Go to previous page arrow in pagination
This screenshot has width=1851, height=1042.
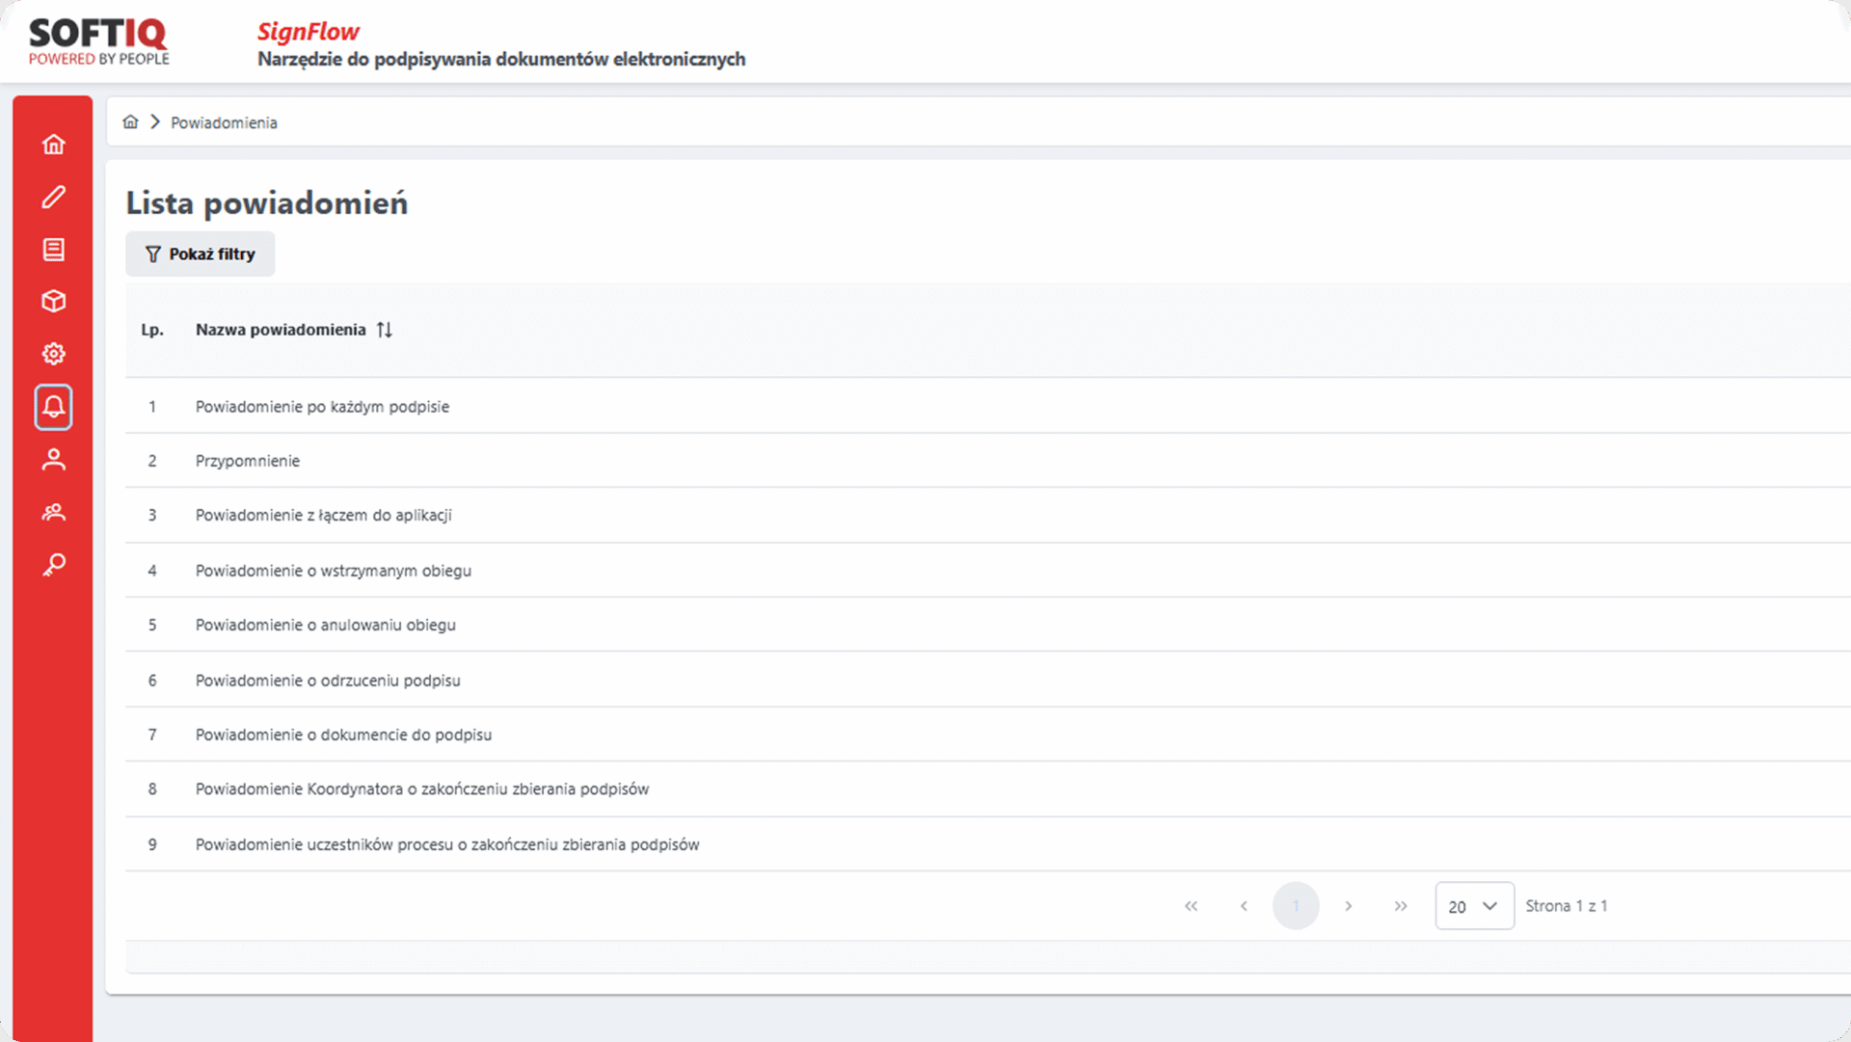point(1244,906)
